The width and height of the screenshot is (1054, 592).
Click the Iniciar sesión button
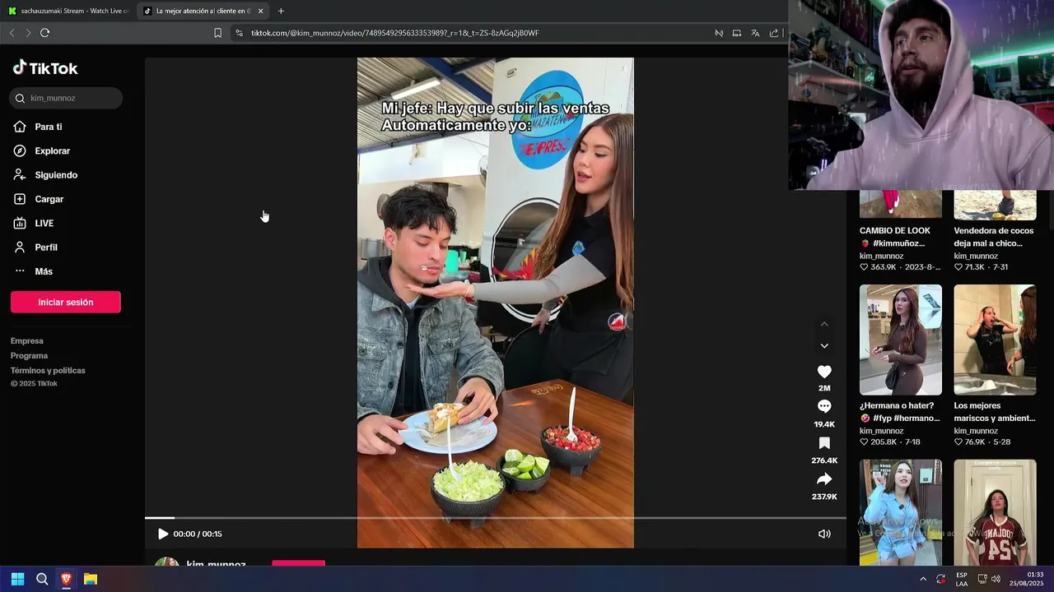(x=66, y=302)
